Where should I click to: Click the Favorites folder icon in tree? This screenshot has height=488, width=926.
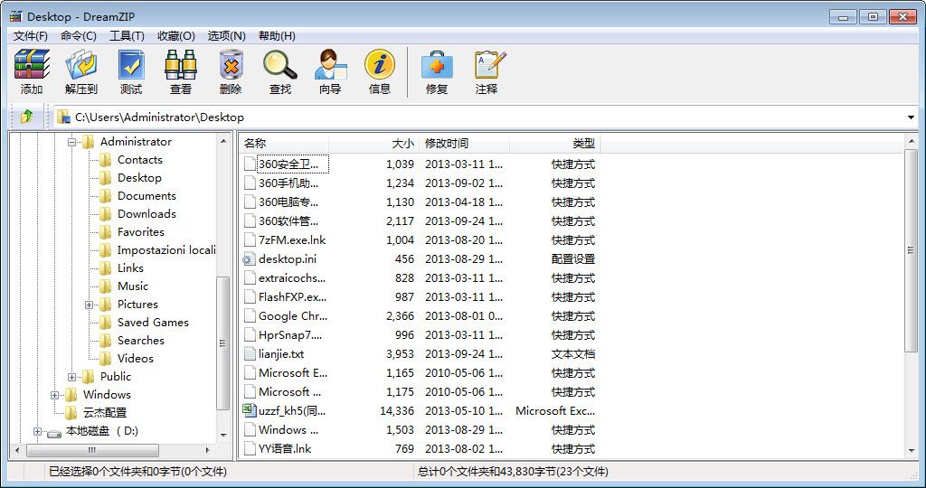tap(106, 232)
